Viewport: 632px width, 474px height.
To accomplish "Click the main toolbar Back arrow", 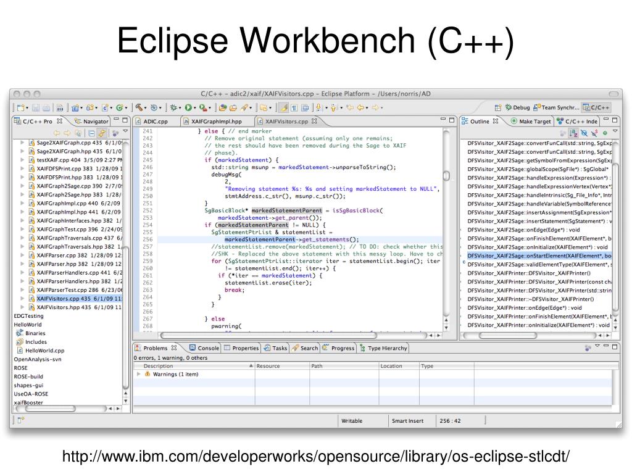I will pyautogui.click(x=360, y=107).
